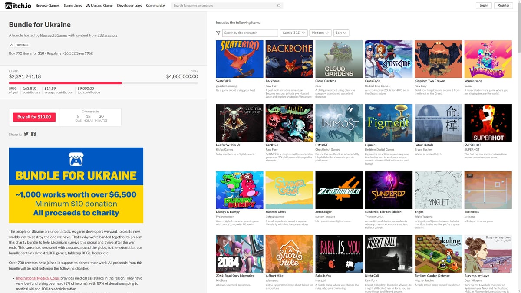Open Lucifer Within Us thumbnail
Image resolution: width=521 pixels, height=293 pixels.
[240, 123]
